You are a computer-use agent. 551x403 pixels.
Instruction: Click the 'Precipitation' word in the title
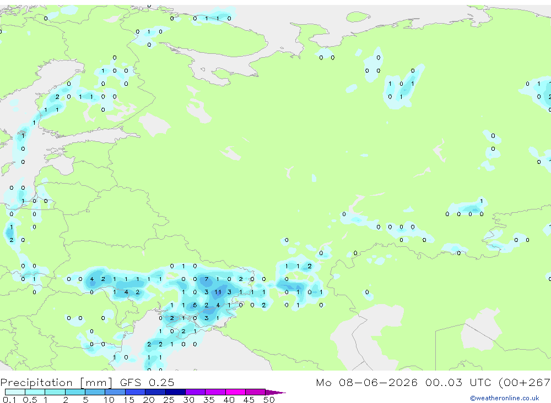36,383
